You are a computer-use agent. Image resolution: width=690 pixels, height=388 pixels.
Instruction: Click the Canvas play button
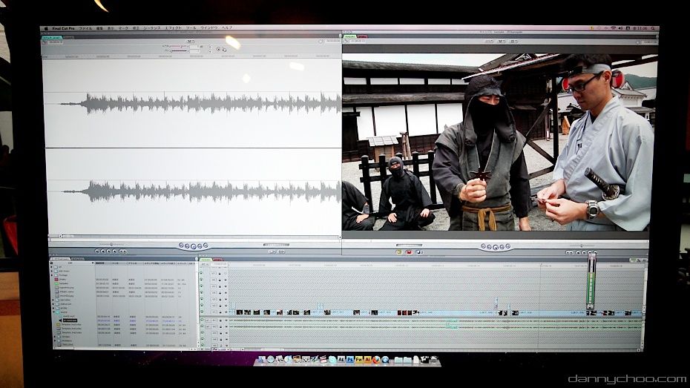tap(494, 246)
